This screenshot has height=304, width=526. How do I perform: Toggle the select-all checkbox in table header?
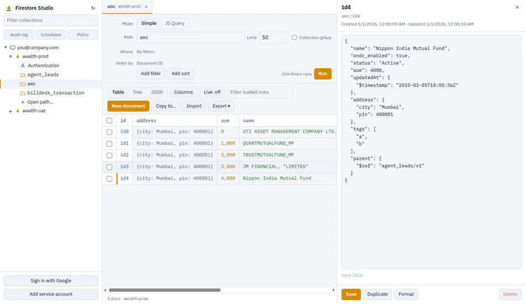tap(110, 120)
